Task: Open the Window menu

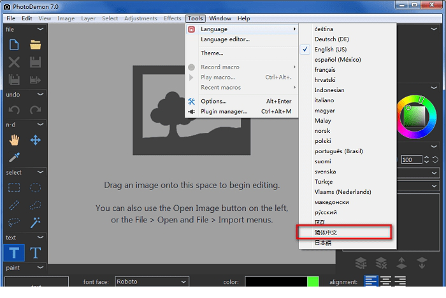Action: coord(220,18)
